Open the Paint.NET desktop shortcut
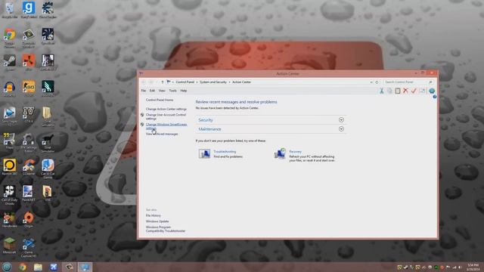Screen dimensions: 484x272 28,193
